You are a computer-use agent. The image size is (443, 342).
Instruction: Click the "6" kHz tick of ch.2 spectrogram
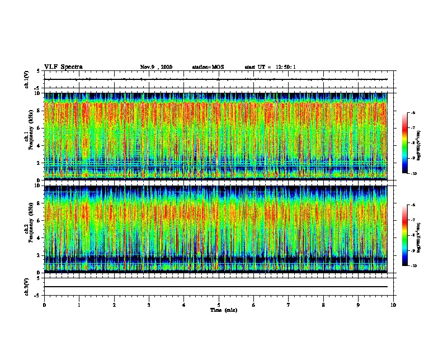pos(39,221)
